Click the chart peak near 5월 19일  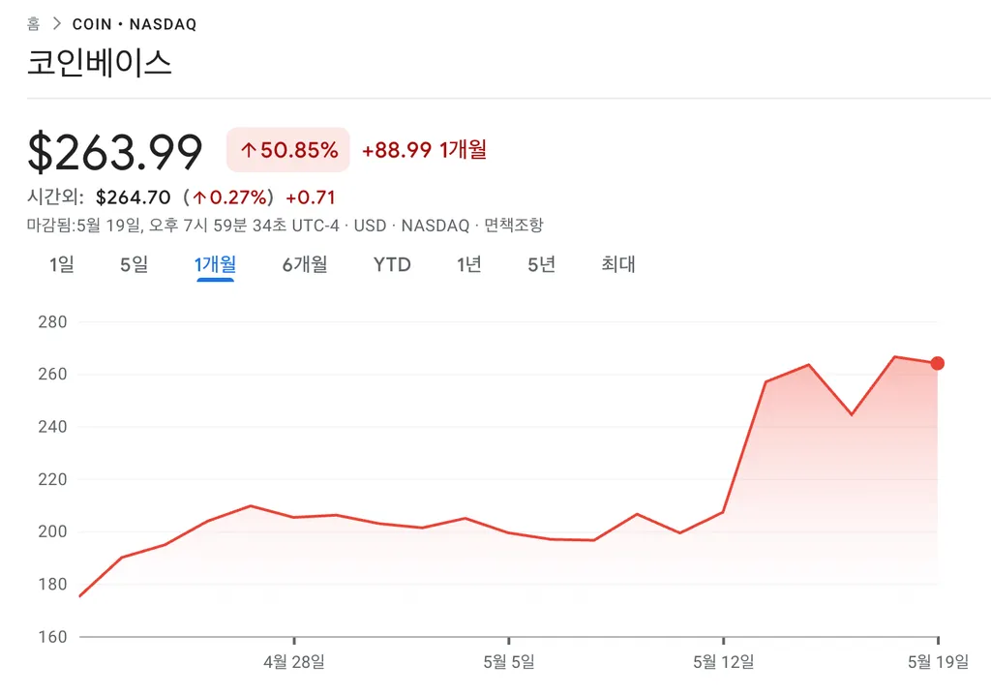[895, 356]
